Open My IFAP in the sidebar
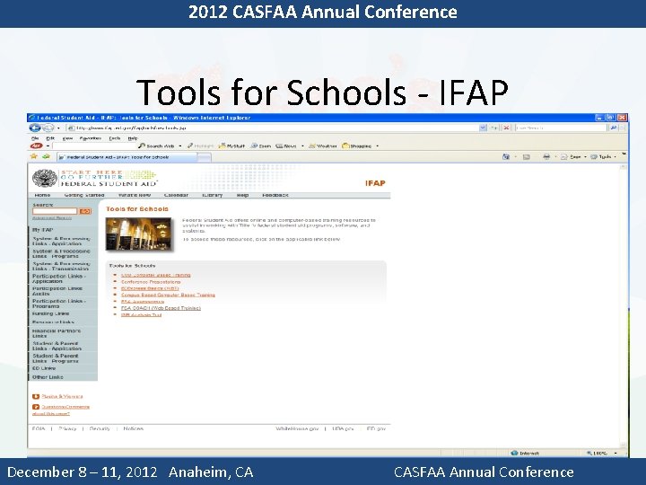Screen dimensions: 646x485 42,230
